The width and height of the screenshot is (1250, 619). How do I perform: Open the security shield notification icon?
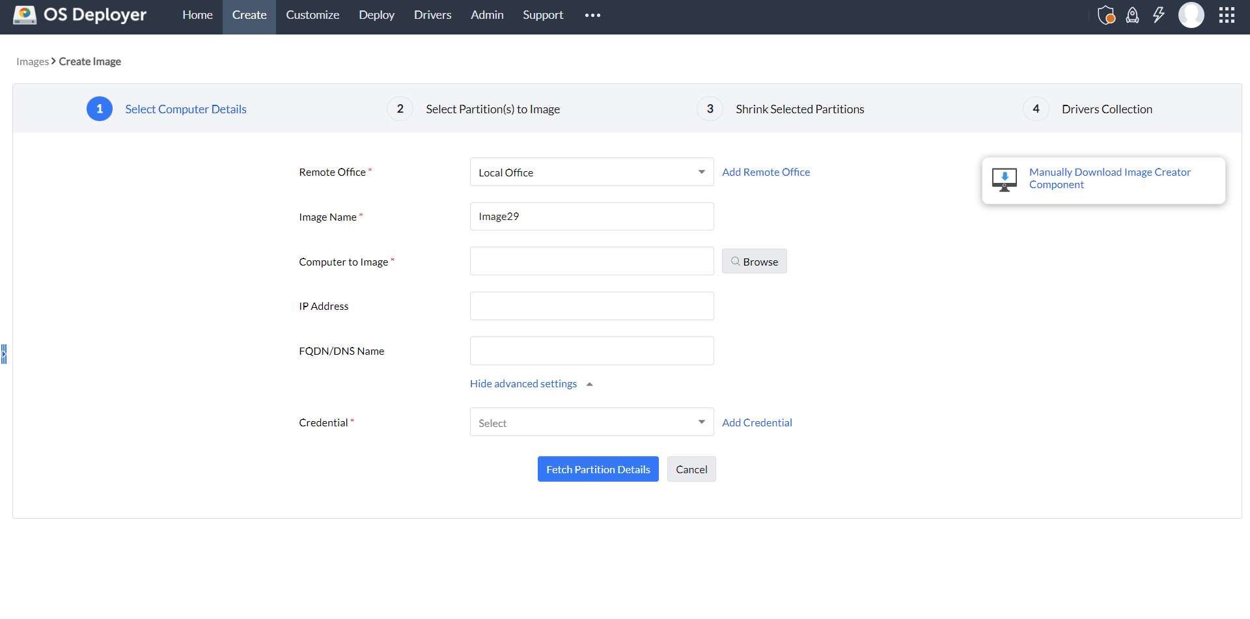click(1107, 15)
